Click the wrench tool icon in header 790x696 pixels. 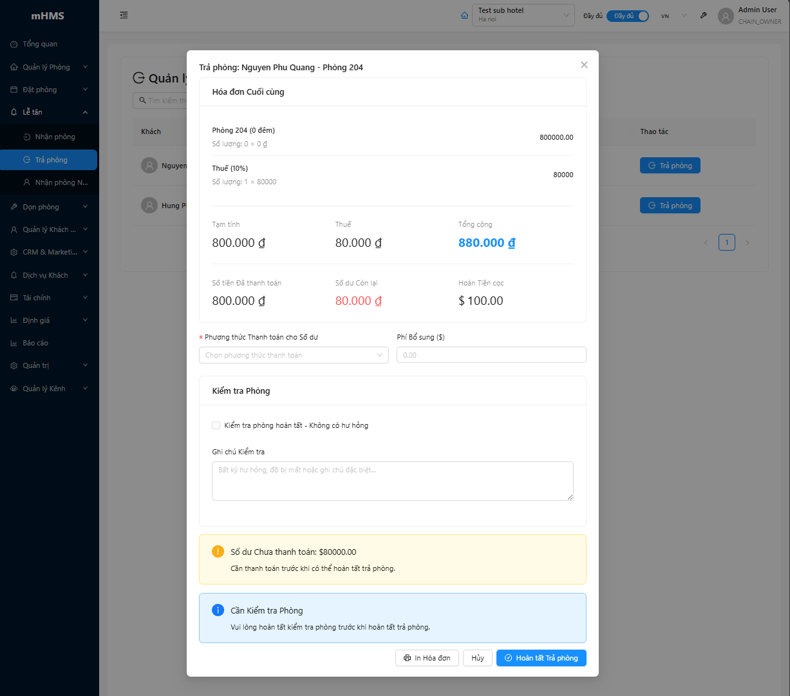tap(704, 15)
